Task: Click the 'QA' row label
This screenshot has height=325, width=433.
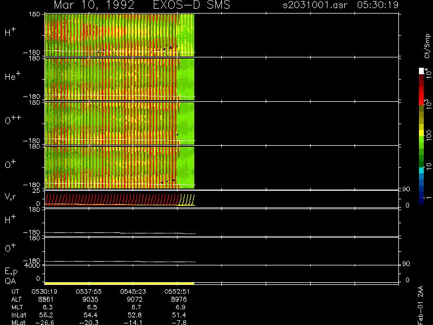Action: [x=10, y=281]
